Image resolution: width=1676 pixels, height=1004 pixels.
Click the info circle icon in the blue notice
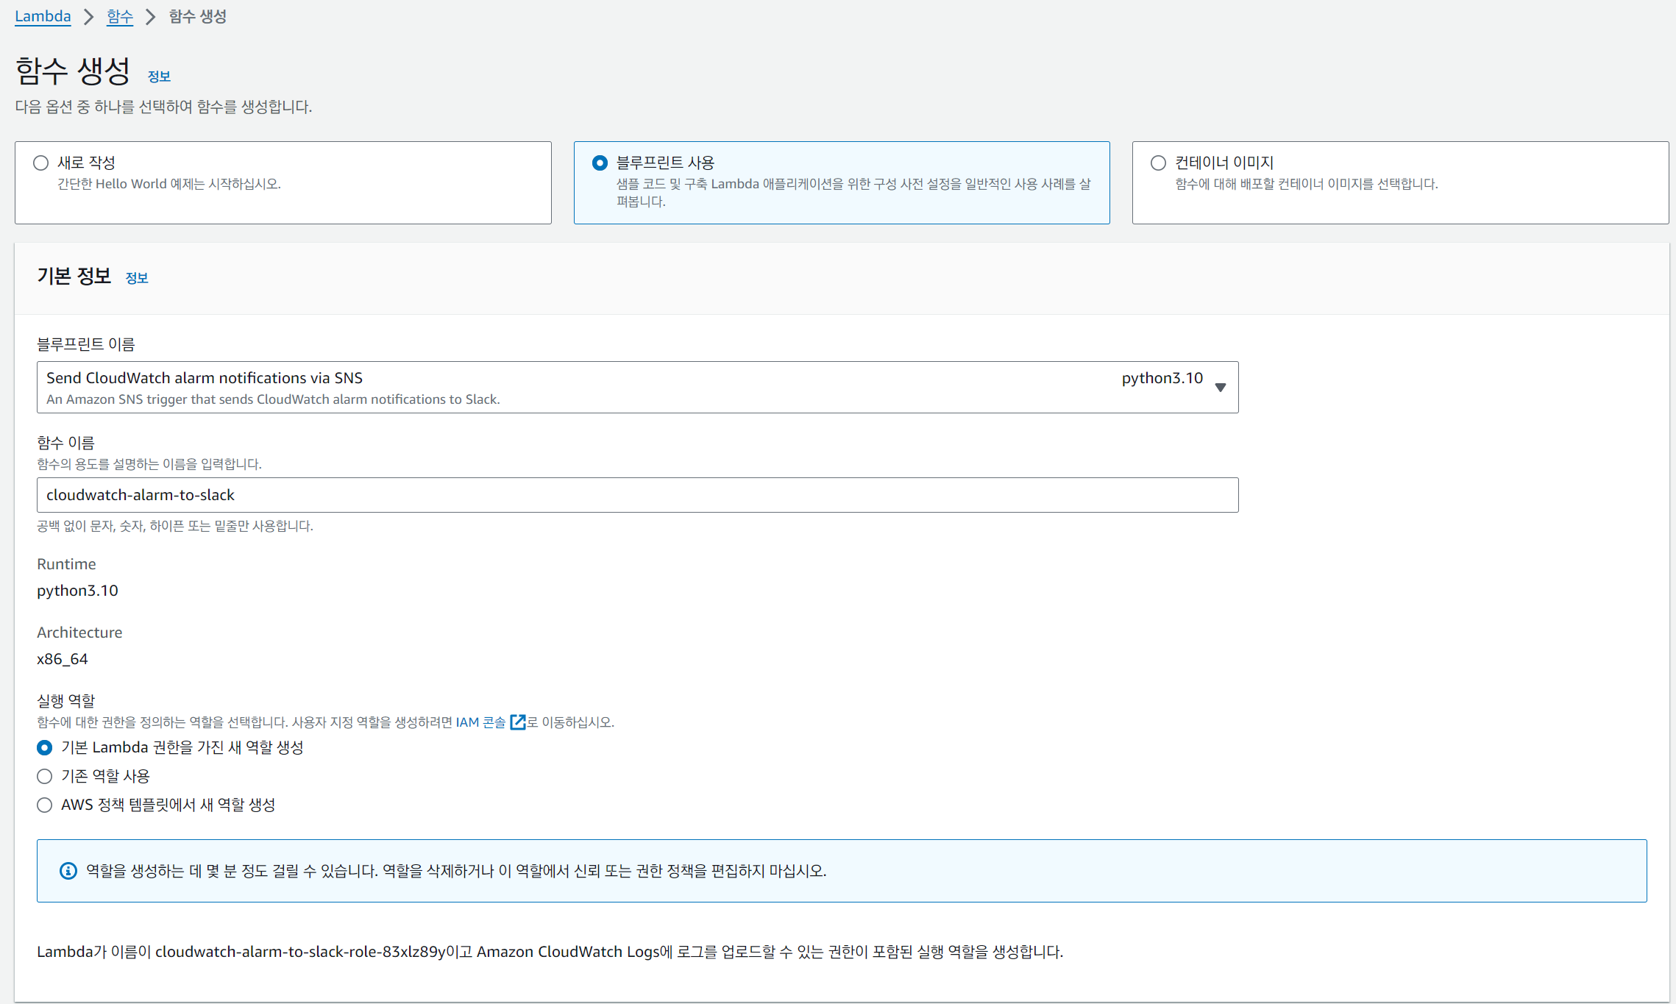point(68,871)
